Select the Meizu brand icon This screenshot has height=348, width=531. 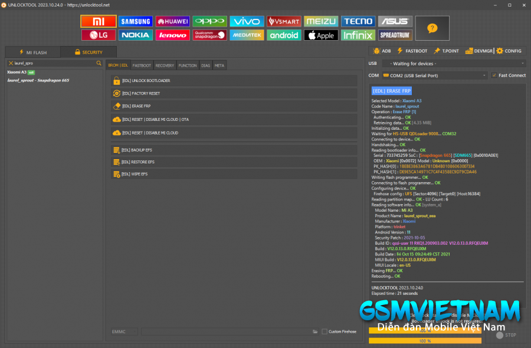pos(321,21)
